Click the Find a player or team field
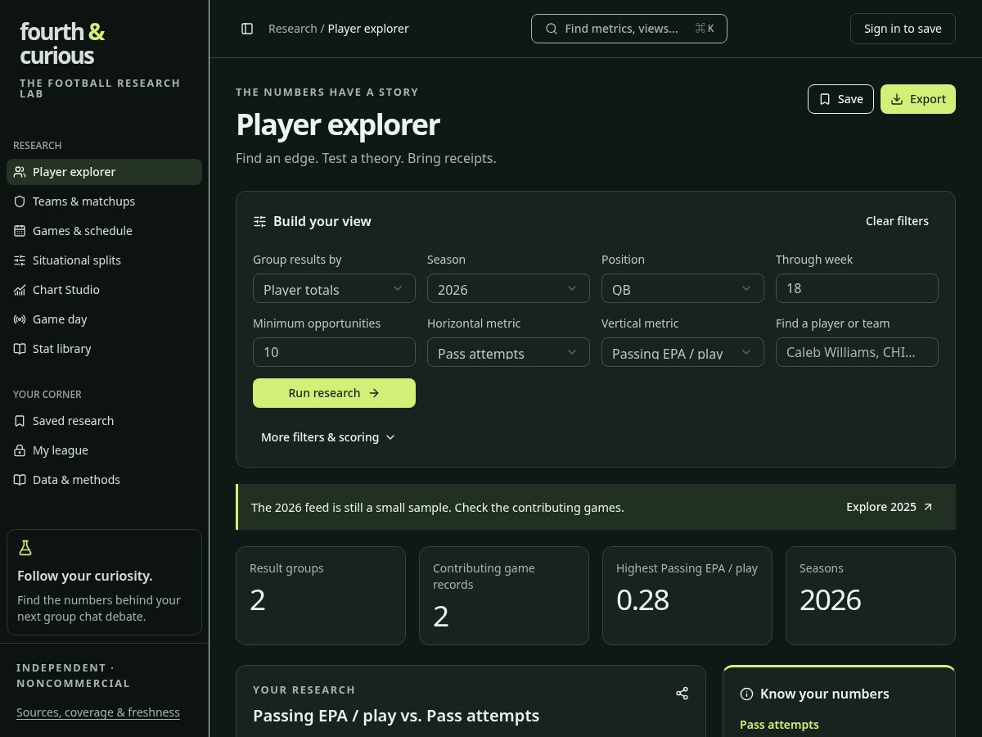982x737 pixels. (857, 352)
